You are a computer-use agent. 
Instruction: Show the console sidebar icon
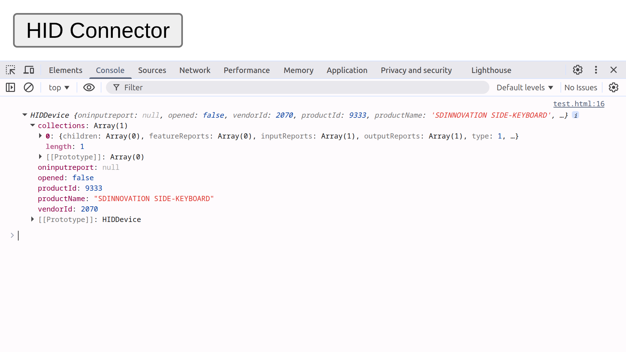point(10,87)
